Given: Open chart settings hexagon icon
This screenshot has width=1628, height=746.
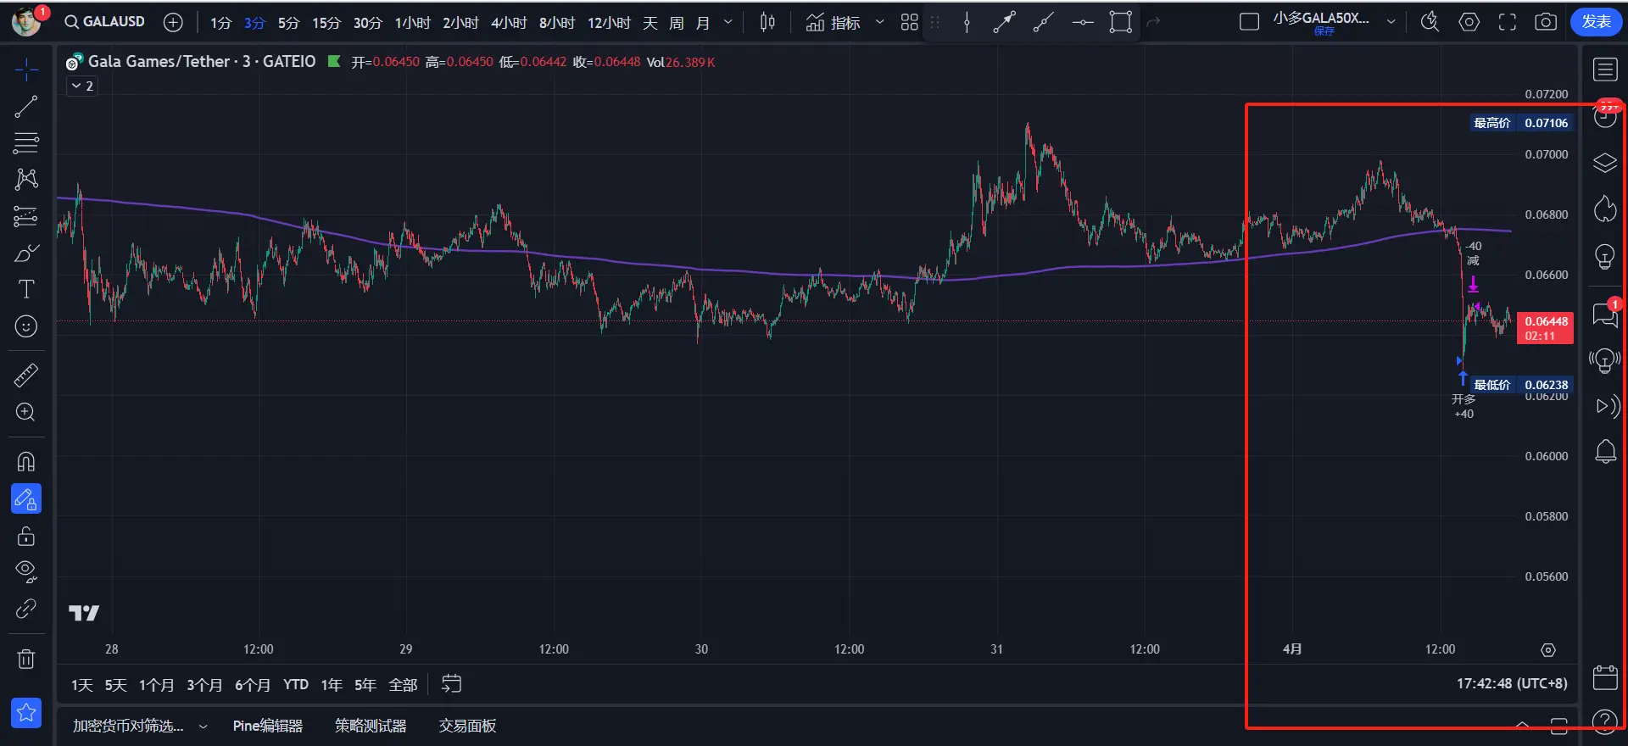Looking at the screenshot, I should (1469, 23).
